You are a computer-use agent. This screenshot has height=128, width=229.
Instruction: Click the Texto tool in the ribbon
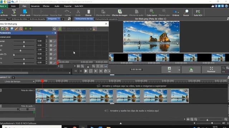(x=14, y=13)
